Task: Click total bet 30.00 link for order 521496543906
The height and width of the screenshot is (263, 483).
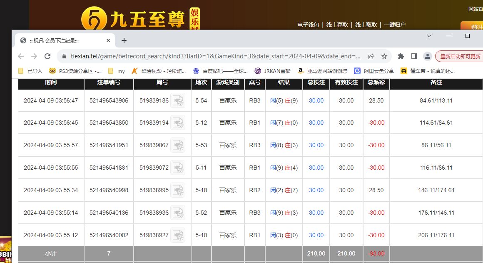Action: point(316,100)
